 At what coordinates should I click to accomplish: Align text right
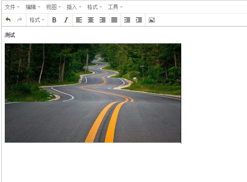coord(103,20)
